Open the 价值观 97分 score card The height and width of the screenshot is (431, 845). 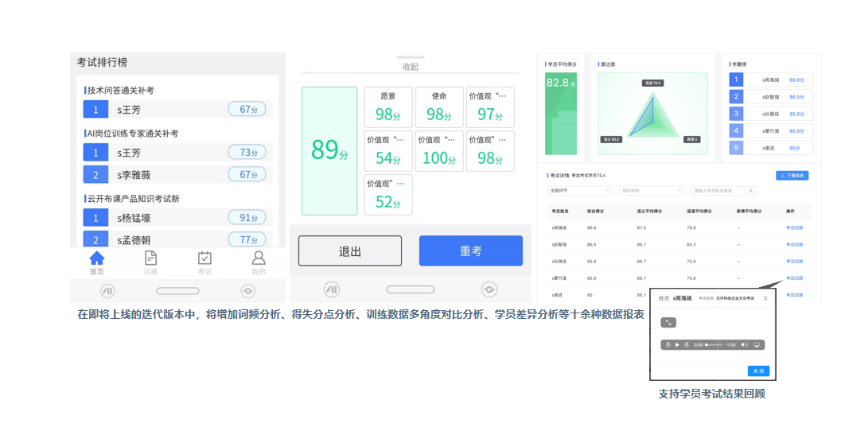tap(490, 107)
